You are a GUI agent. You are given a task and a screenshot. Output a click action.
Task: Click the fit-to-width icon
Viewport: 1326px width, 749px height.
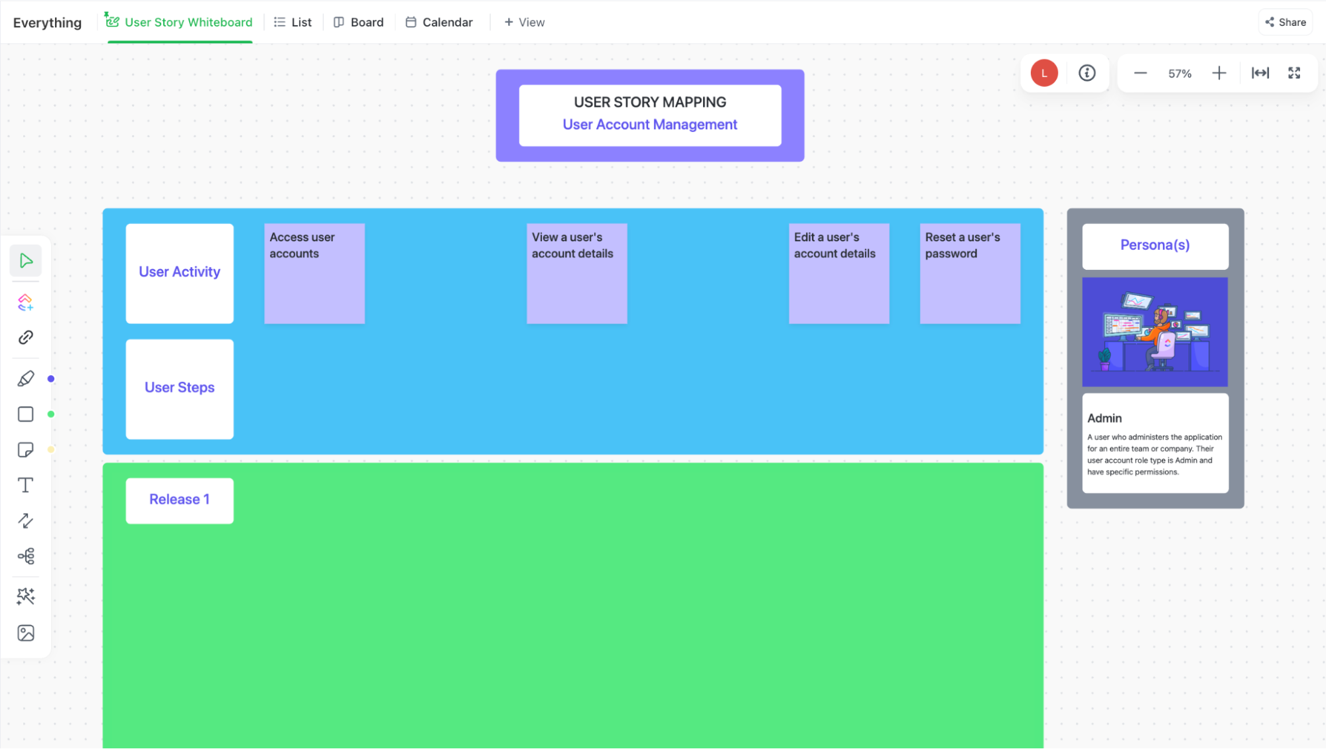[1260, 73]
